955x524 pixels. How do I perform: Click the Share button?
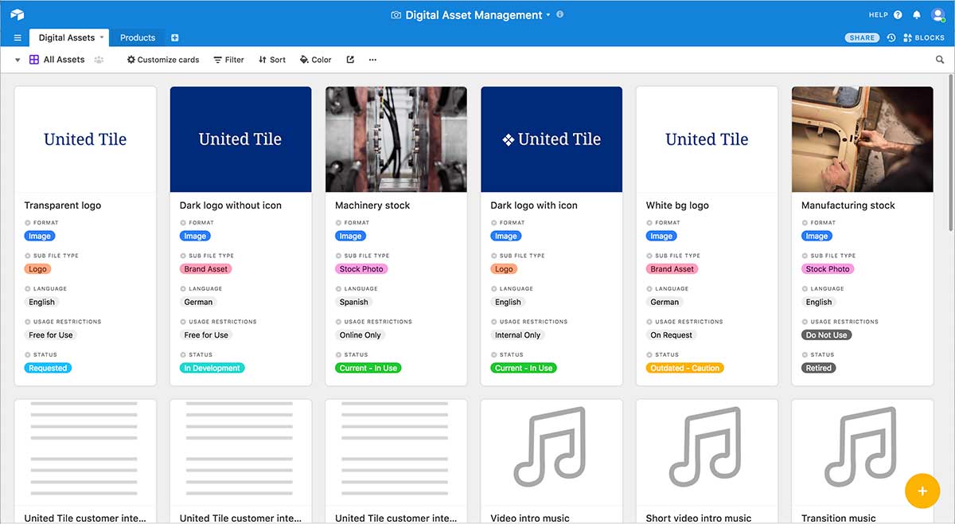(862, 37)
